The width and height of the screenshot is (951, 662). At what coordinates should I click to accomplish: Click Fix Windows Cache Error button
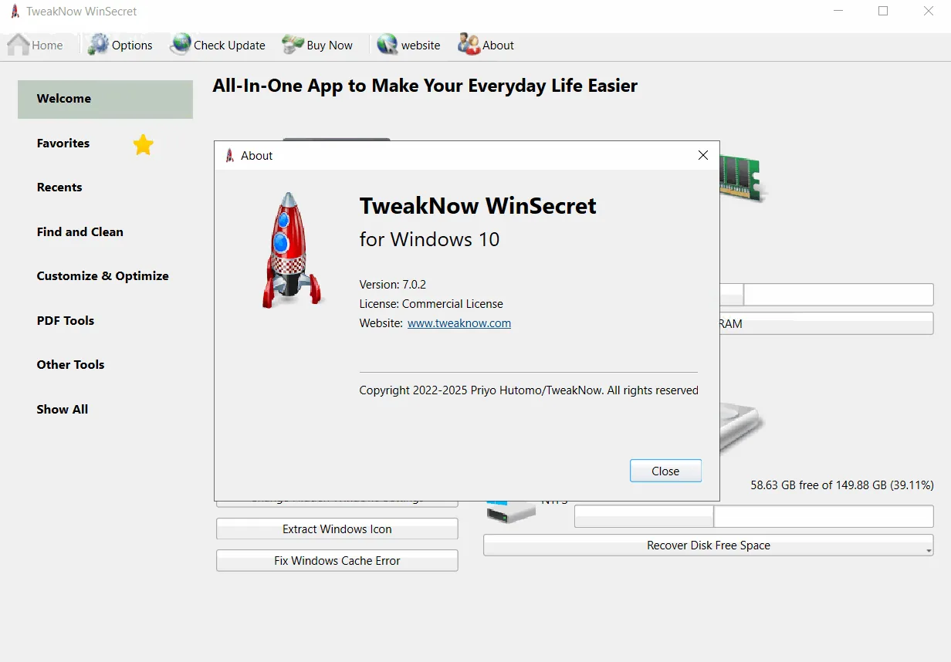[x=337, y=561]
